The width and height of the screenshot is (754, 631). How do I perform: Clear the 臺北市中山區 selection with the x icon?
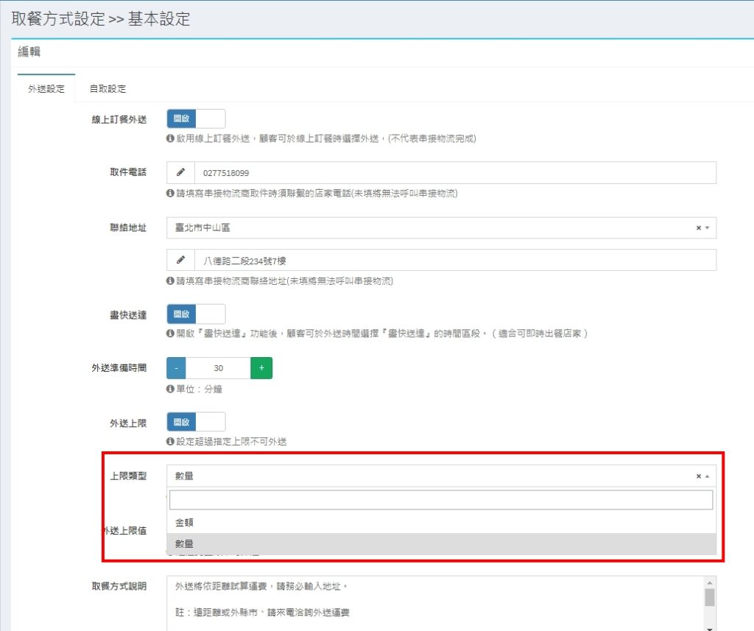(x=699, y=228)
